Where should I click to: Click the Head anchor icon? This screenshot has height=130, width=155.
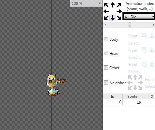152,50
